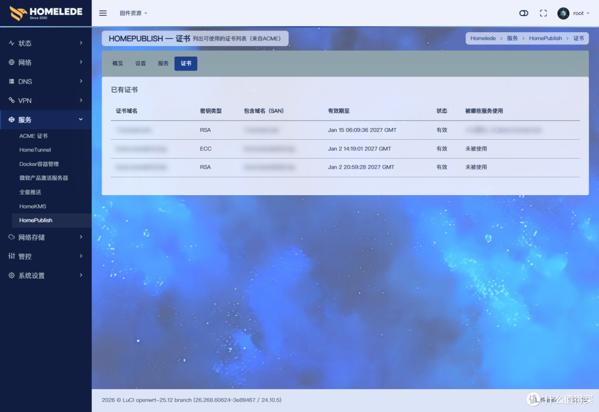
Task: Switch to the 概览 tab
Action: coord(118,63)
